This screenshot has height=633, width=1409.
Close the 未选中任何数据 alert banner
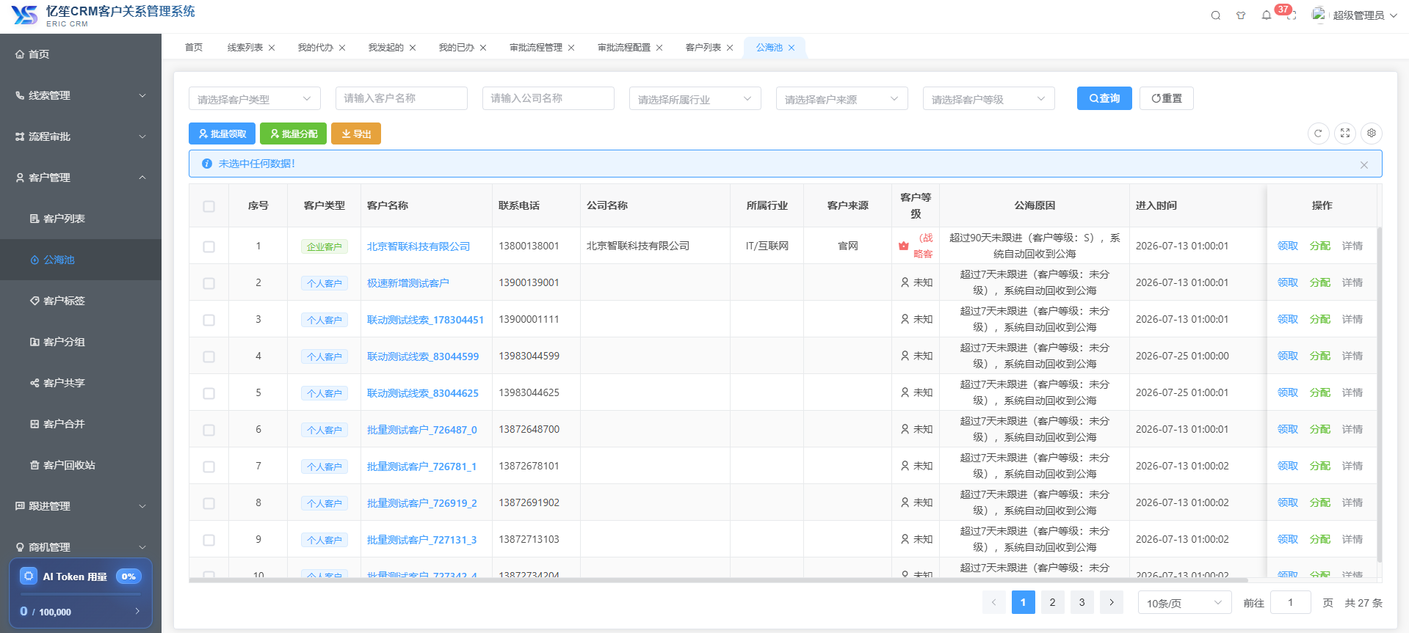tap(1364, 165)
